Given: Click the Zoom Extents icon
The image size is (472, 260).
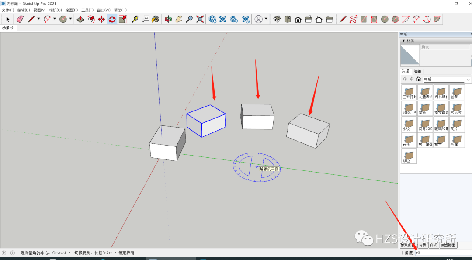Looking at the screenshot, I should tap(199, 19).
